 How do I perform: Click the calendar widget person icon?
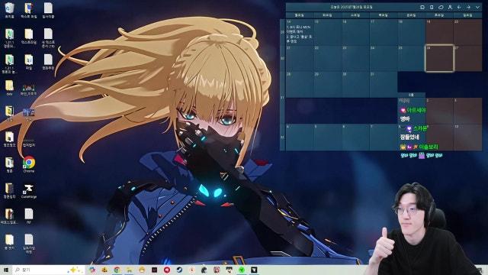click(450, 7)
